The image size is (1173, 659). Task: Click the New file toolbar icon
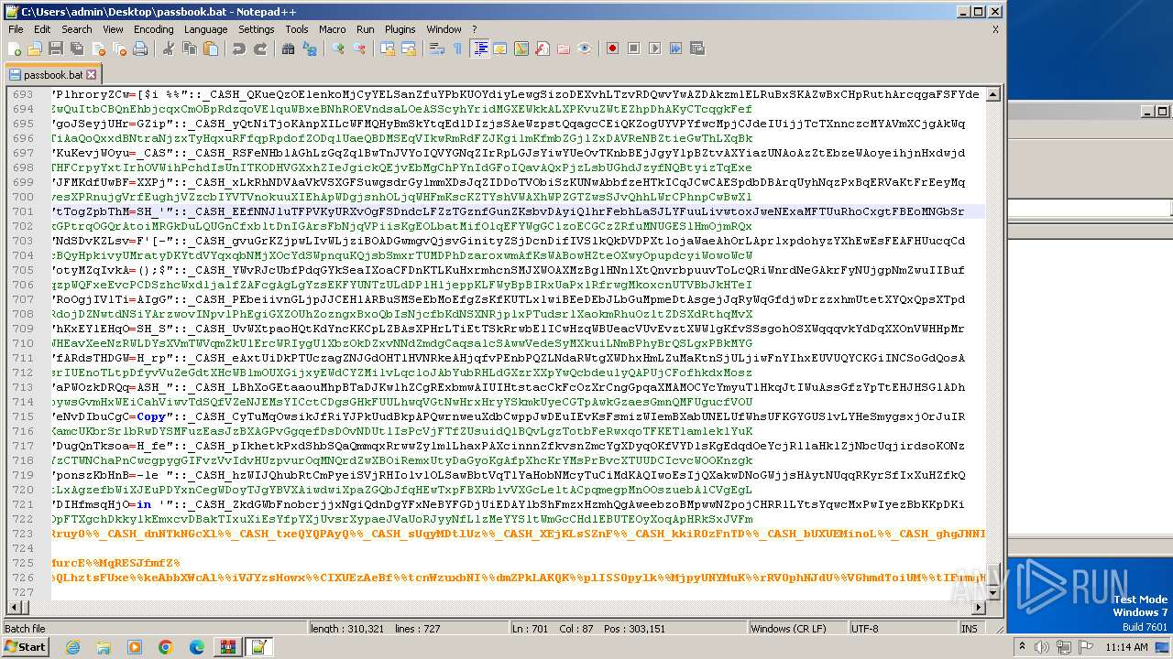tap(15, 49)
